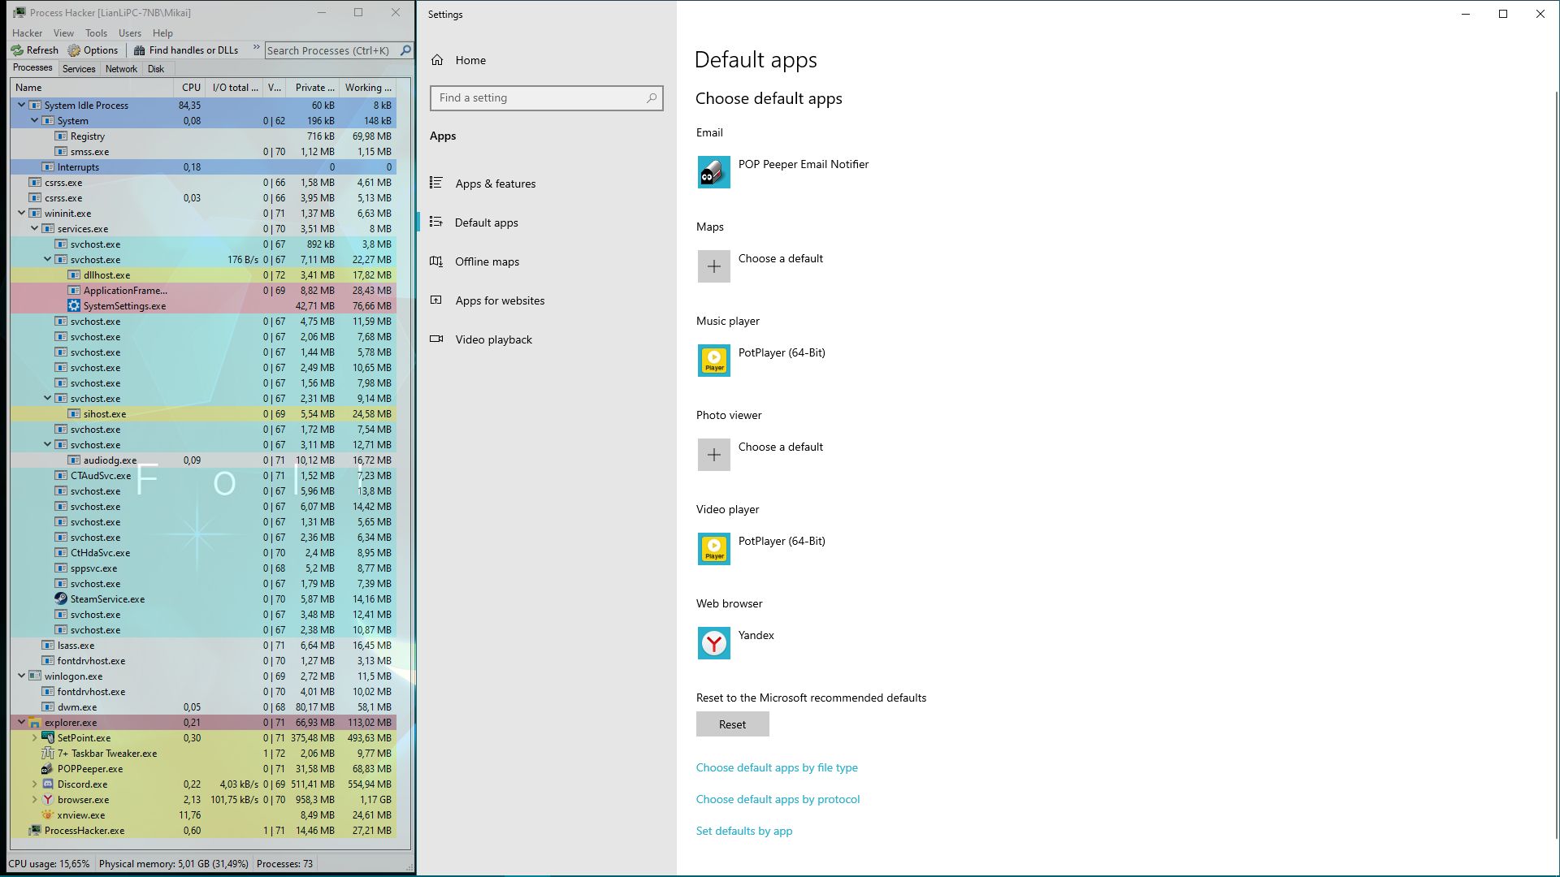Viewport: 1560px width, 877px height.
Task: Collapse the wininit.exe tree node
Action: click(x=22, y=214)
